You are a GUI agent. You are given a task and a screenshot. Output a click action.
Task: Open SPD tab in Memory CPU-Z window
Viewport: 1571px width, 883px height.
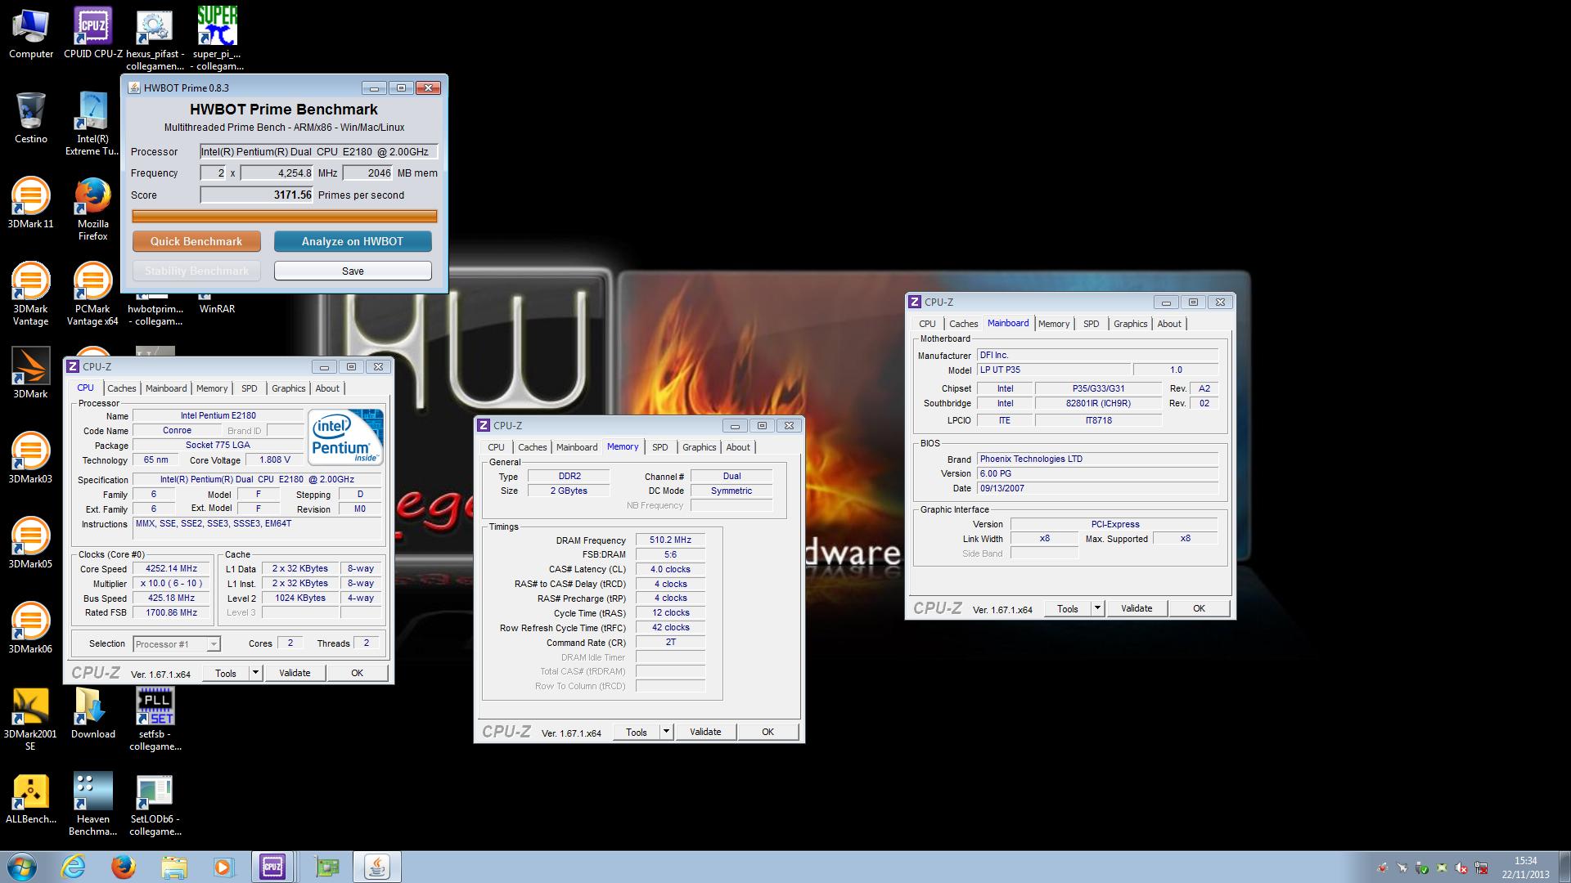coord(660,447)
